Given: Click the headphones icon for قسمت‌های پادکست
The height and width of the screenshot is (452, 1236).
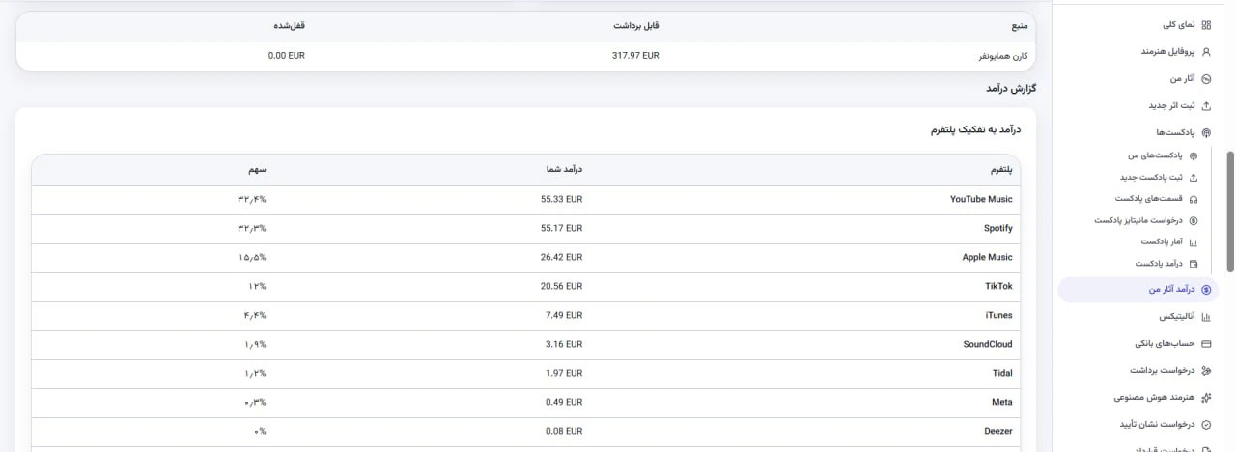Looking at the screenshot, I should [1194, 199].
